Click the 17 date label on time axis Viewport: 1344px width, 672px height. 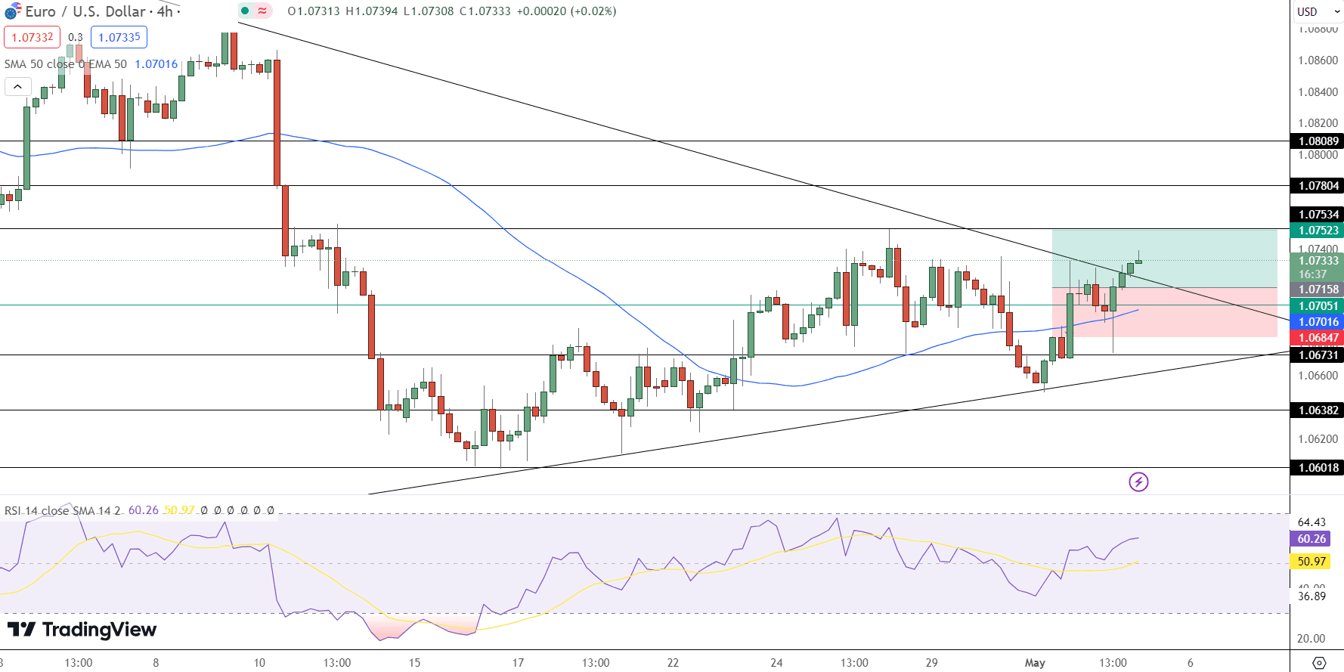pos(518,663)
